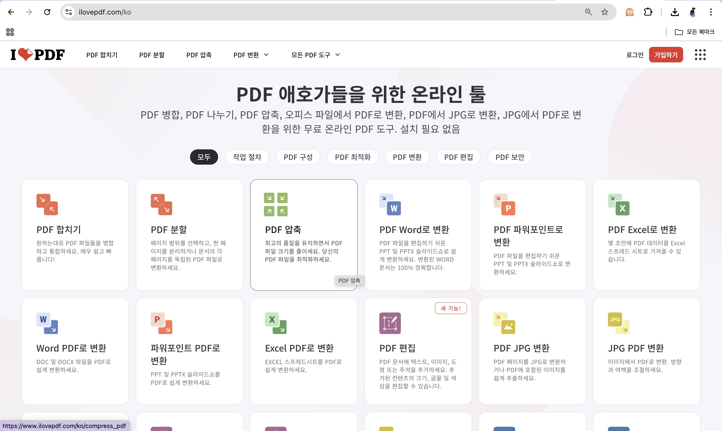Image resolution: width=722 pixels, height=431 pixels.
Task: Expand the 모든 PDF 도구 dropdown
Action: pyautogui.click(x=316, y=55)
